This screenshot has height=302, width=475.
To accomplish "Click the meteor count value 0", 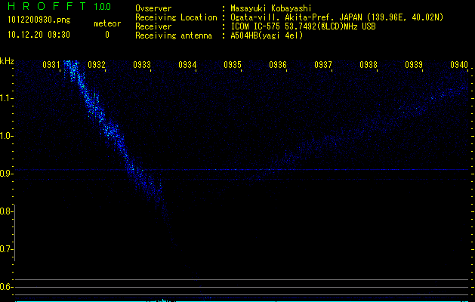I will tap(107, 35).
